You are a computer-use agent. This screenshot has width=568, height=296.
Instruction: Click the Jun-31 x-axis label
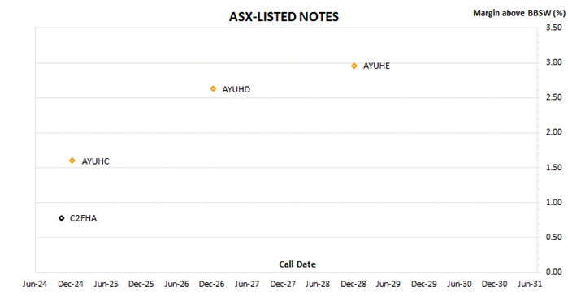click(x=530, y=285)
